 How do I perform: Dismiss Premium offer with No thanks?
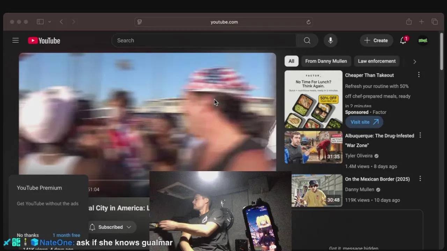[28, 235]
